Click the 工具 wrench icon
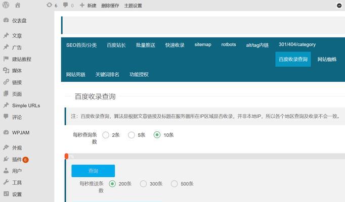The image size is (345, 202). [6, 182]
